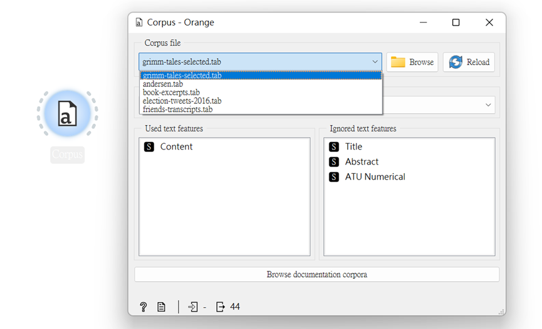
Task: Open the dropdown arrow below Reload button
Action: click(488, 105)
